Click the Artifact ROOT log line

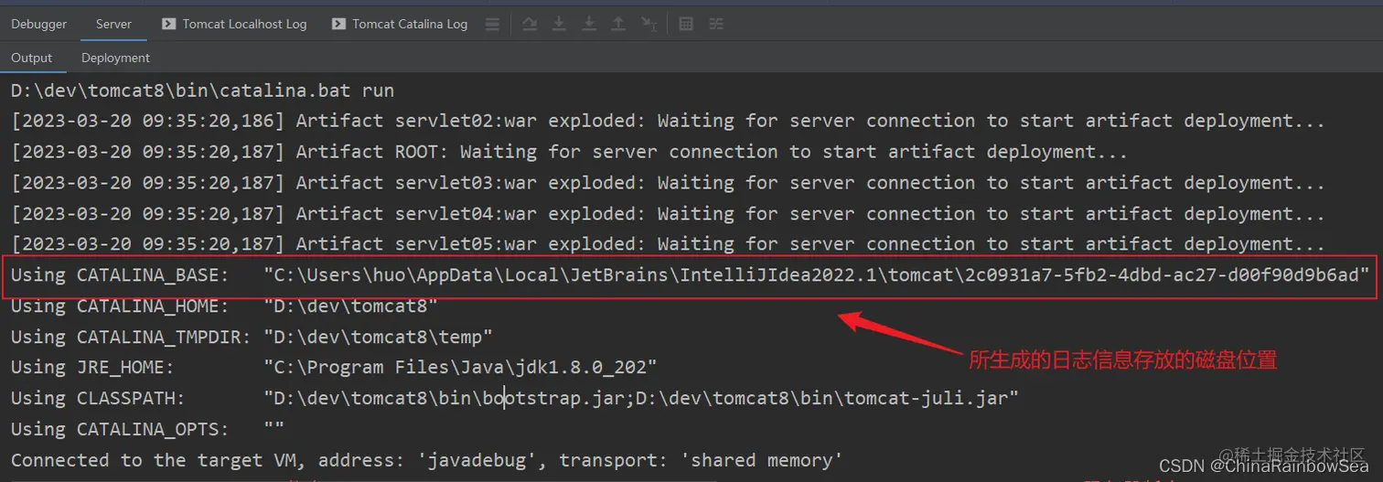(569, 152)
